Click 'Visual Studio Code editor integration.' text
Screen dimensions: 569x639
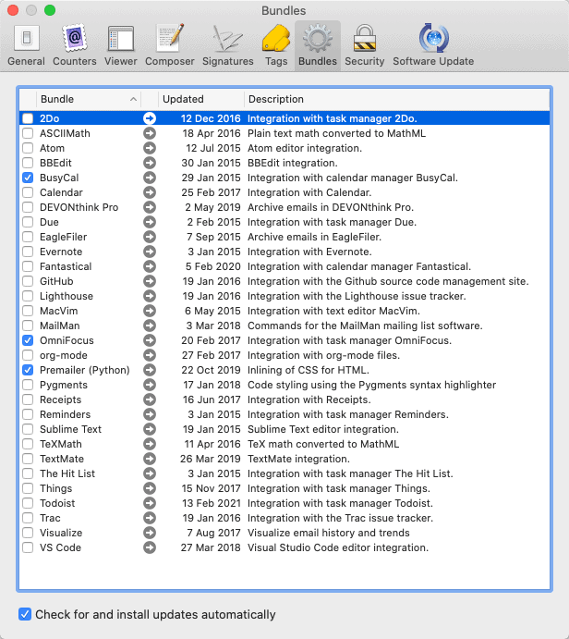[338, 547]
